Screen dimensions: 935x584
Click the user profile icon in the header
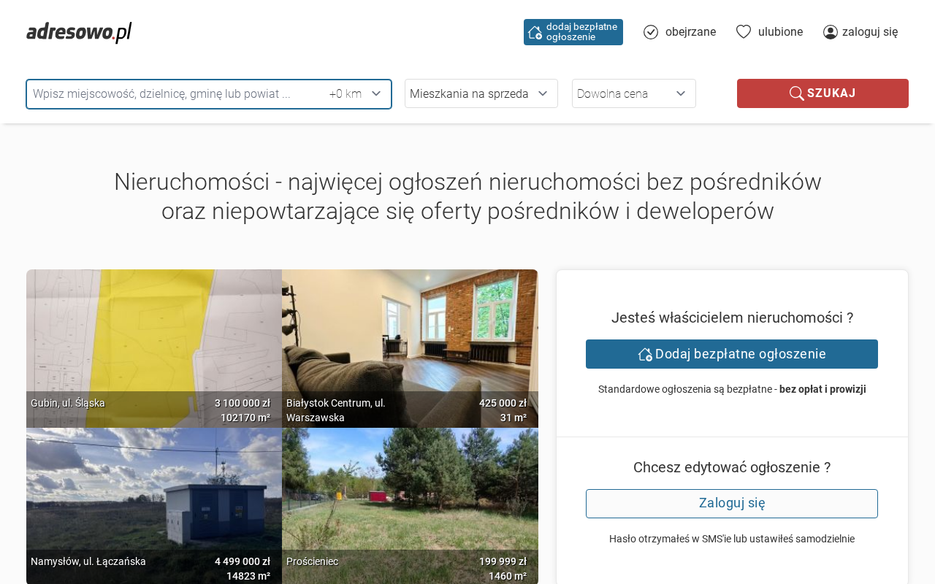coord(831,32)
